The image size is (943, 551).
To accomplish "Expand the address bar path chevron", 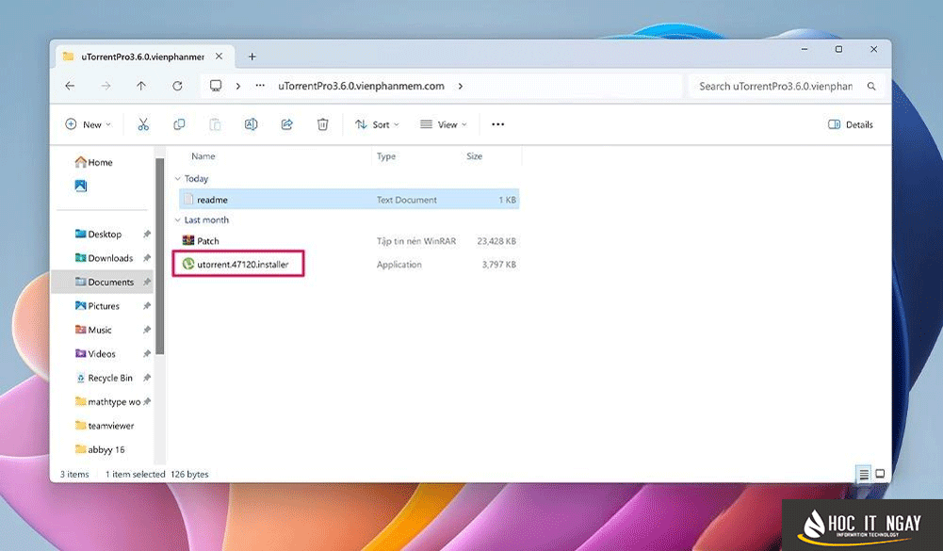I will (x=461, y=86).
